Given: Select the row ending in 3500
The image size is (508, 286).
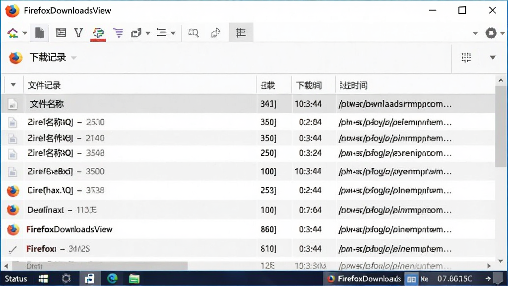Looking at the screenshot, I should (248, 171).
